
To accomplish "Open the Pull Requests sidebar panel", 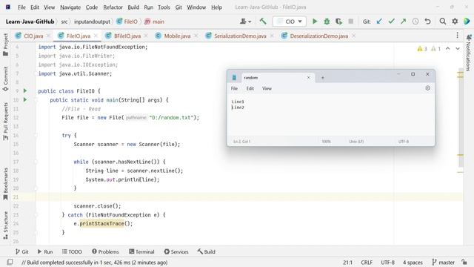I will click(x=5, y=122).
